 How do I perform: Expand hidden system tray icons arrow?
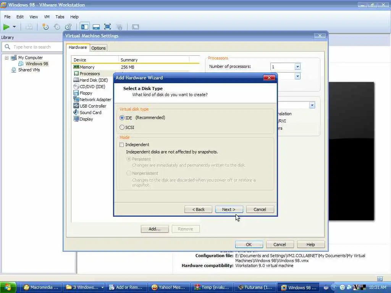click(334, 287)
